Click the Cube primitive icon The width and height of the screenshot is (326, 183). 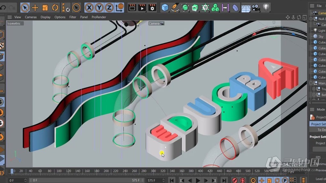(165, 7)
